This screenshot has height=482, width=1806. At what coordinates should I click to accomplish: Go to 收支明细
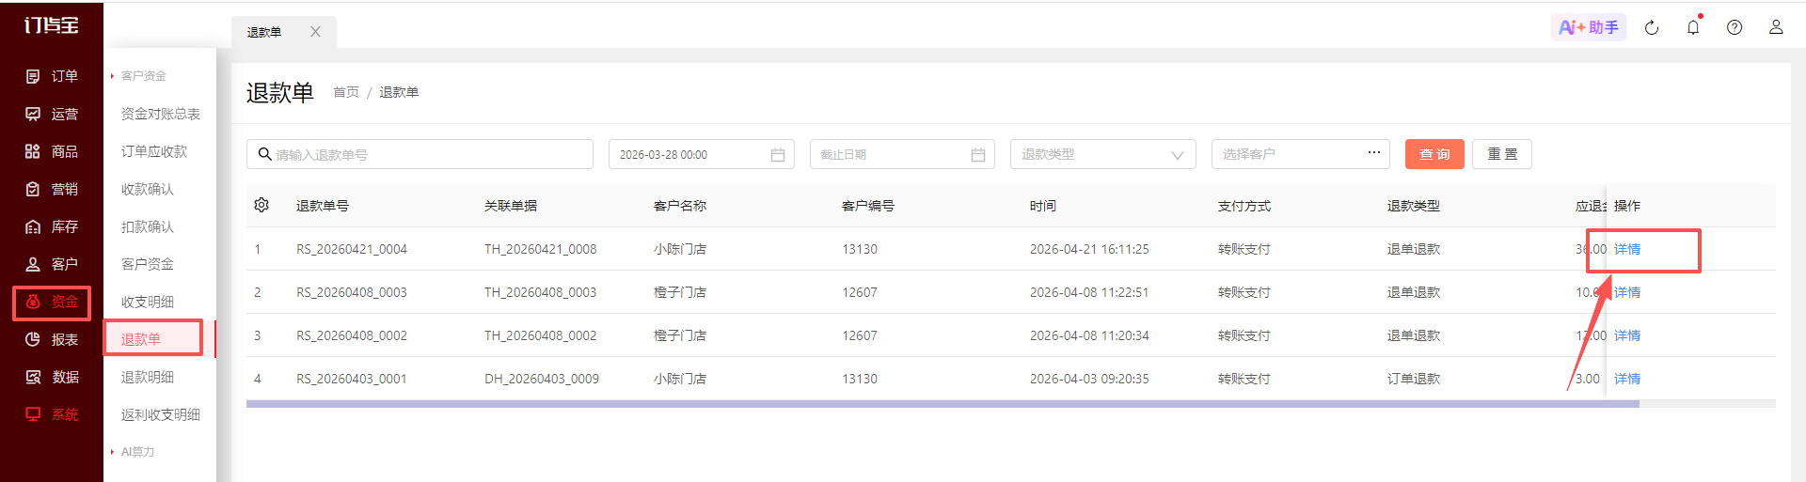coord(148,302)
